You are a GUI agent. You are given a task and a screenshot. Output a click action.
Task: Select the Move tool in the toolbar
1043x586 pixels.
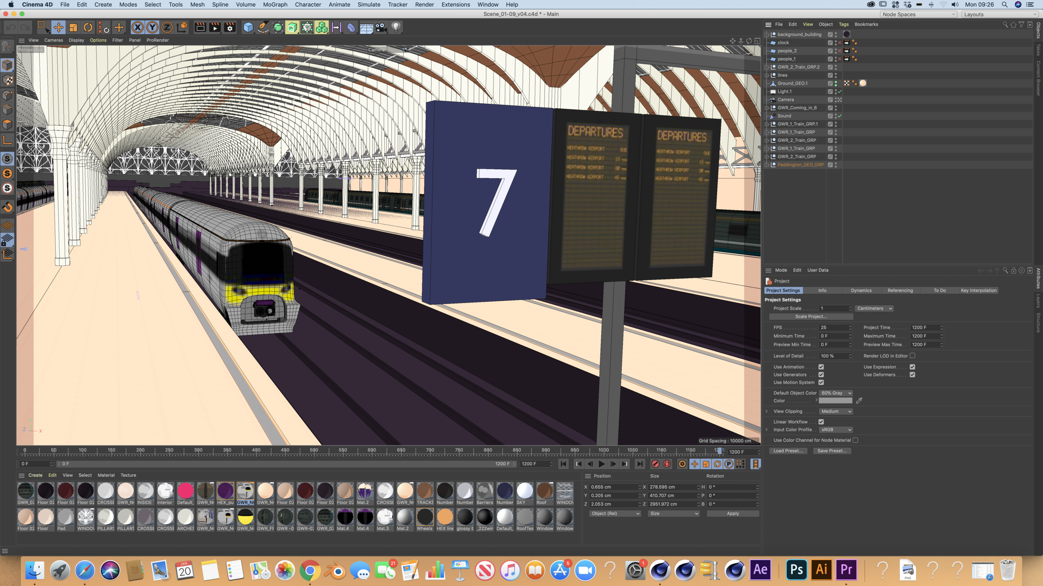point(58,28)
